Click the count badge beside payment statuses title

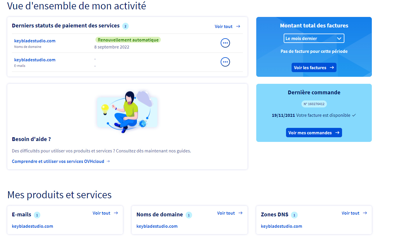click(x=125, y=26)
